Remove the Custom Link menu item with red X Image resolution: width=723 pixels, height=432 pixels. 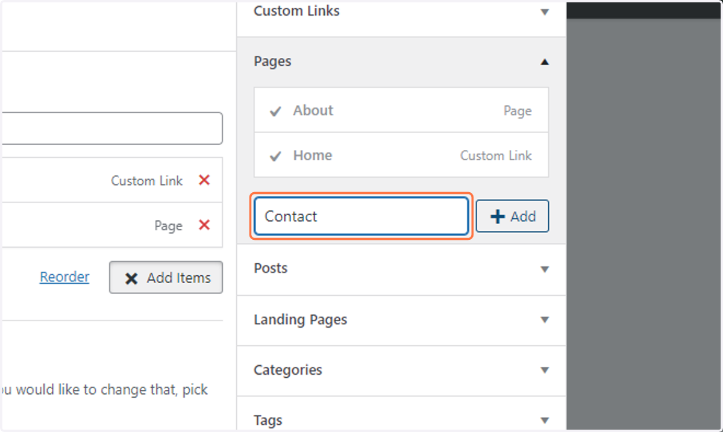204,180
